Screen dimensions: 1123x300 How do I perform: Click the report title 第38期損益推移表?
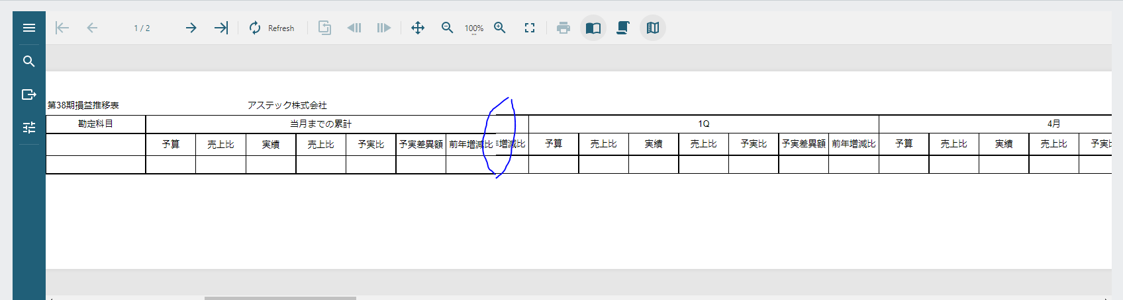pyautogui.click(x=83, y=105)
